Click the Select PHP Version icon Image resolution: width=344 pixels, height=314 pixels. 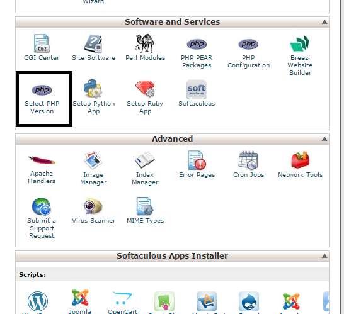tap(42, 90)
